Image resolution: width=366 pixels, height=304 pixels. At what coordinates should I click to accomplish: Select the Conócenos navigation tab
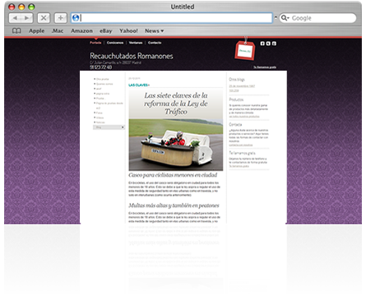[x=115, y=43]
